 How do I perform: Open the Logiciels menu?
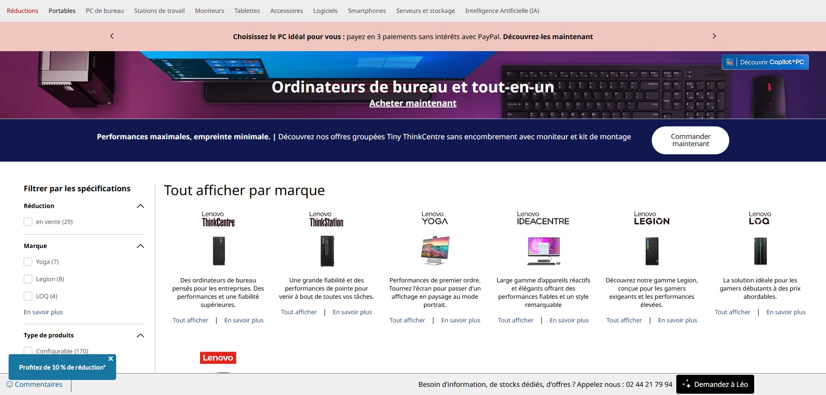tap(325, 11)
